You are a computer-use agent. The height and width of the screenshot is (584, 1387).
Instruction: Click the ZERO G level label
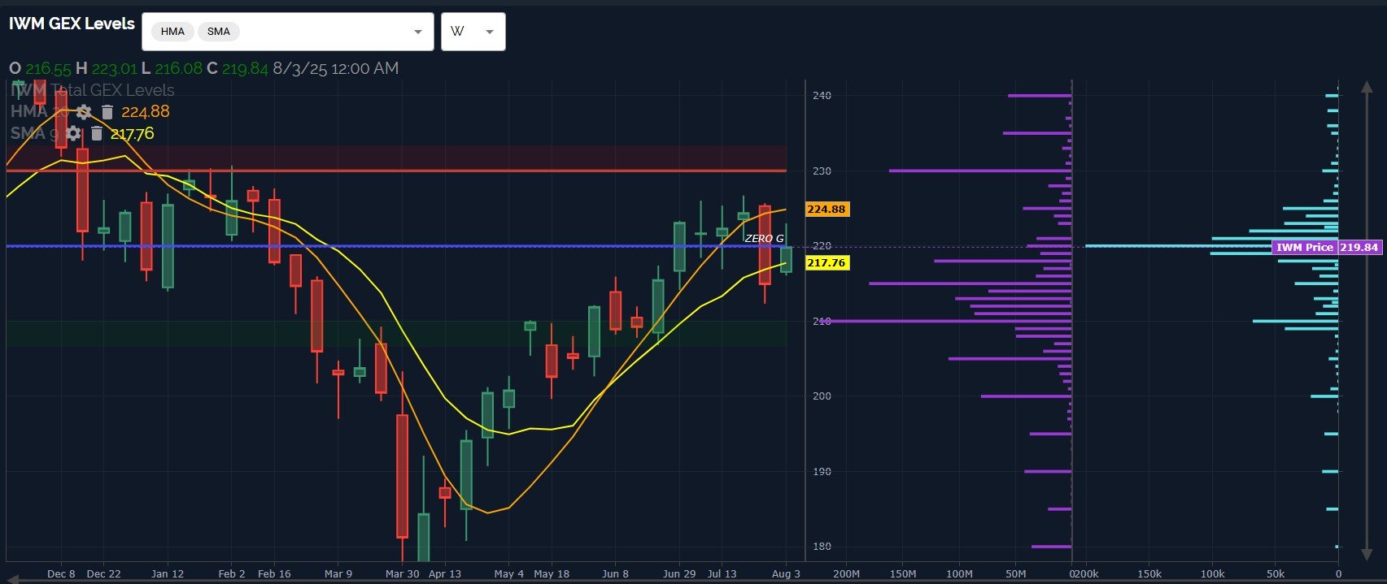[764, 238]
